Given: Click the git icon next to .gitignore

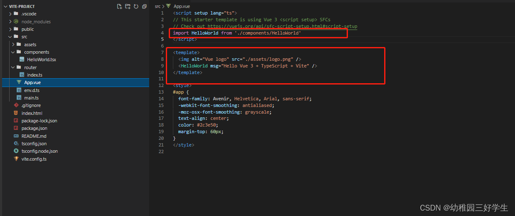Looking at the screenshot, I should pos(16,105).
